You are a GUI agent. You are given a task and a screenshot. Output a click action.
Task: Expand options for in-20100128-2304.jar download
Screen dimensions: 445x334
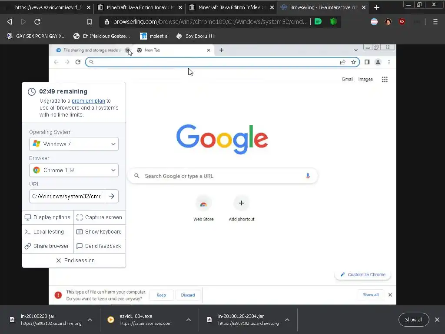click(287, 320)
